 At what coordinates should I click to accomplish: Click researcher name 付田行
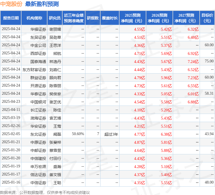(55, 159)
